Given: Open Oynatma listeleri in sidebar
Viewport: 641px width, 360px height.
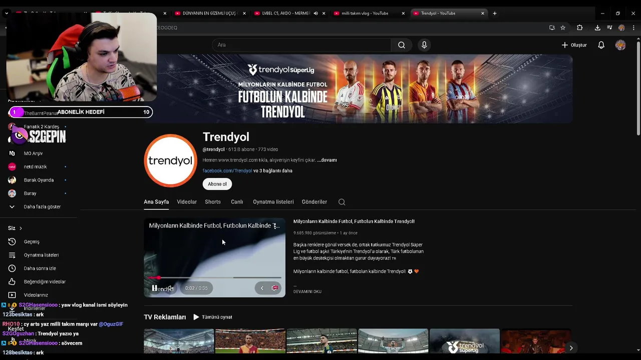Looking at the screenshot, I should pos(41,255).
